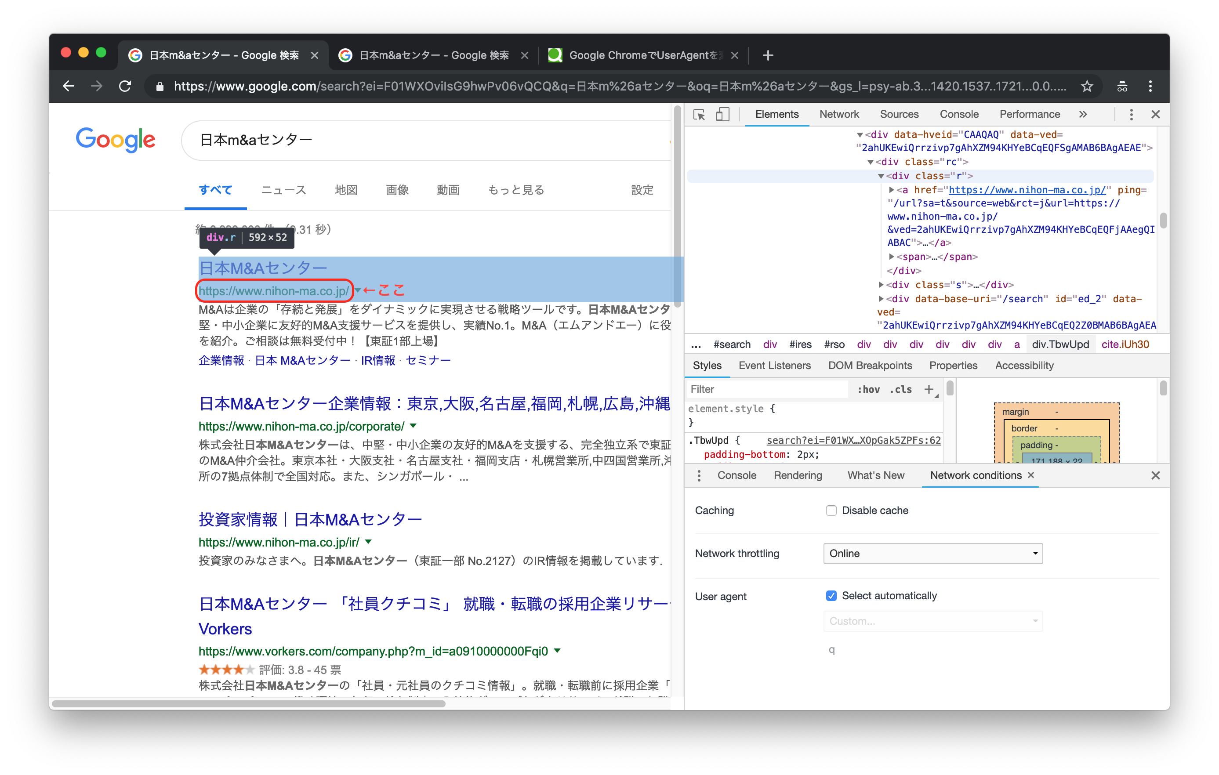Click the browser back navigation arrow
This screenshot has width=1219, height=775.
point(69,86)
